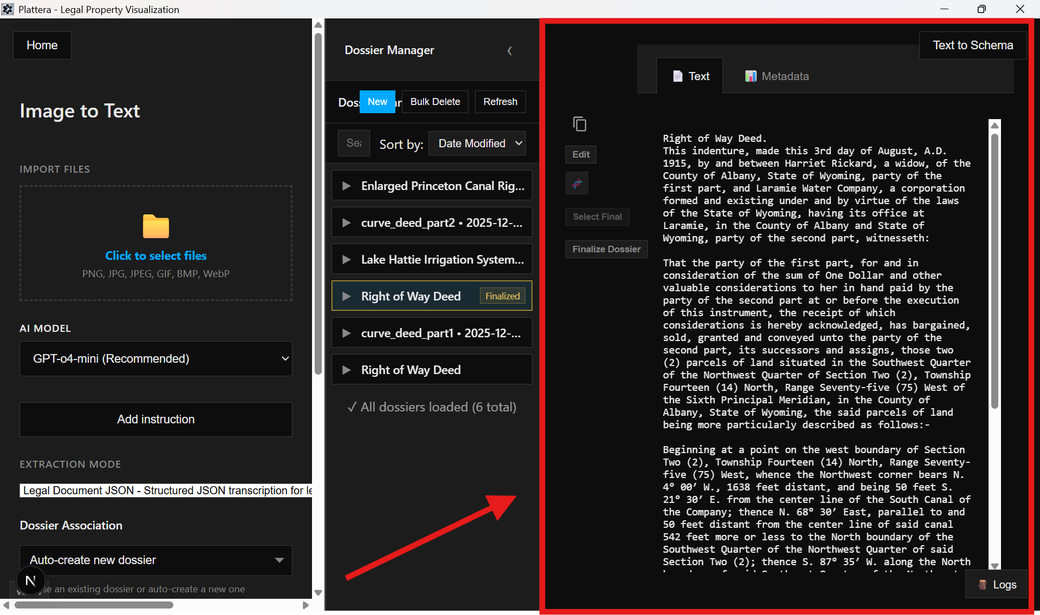Open the Sort by Date Modified dropdown
The height and width of the screenshot is (615, 1040).
(477, 143)
